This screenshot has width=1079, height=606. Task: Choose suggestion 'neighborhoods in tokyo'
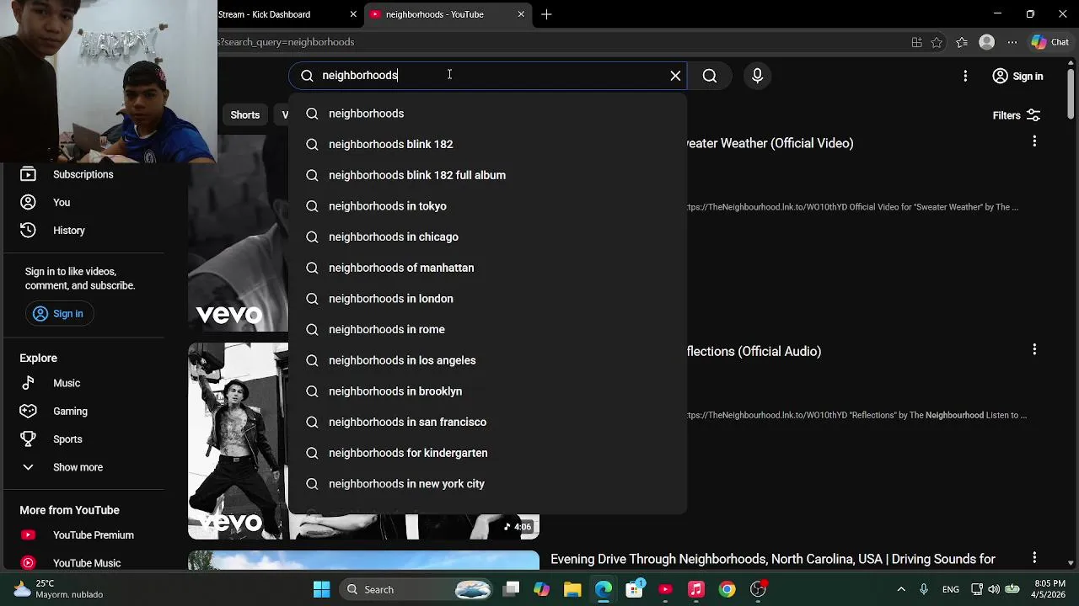pos(487,206)
